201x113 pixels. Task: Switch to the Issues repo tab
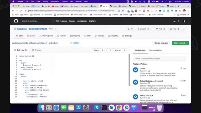(x=31, y=36)
